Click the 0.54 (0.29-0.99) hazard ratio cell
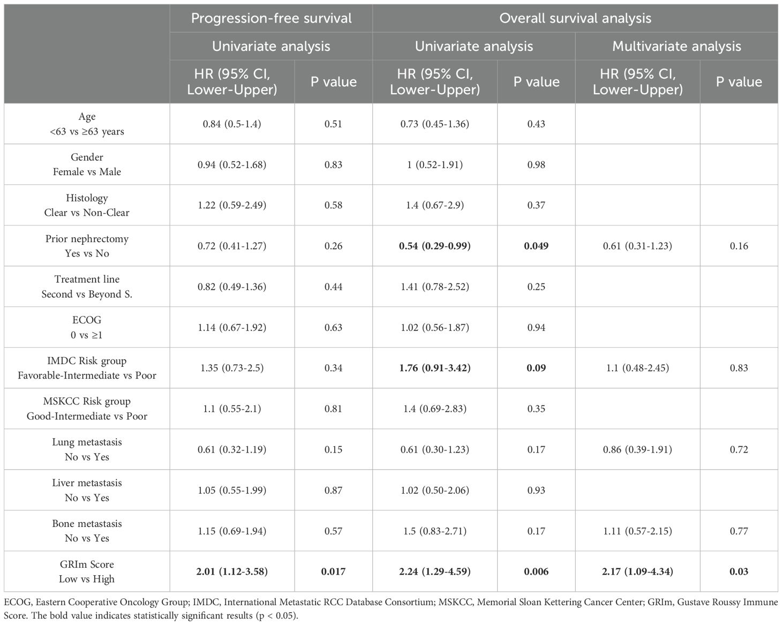Screen dimensions: 782x625 (434, 246)
